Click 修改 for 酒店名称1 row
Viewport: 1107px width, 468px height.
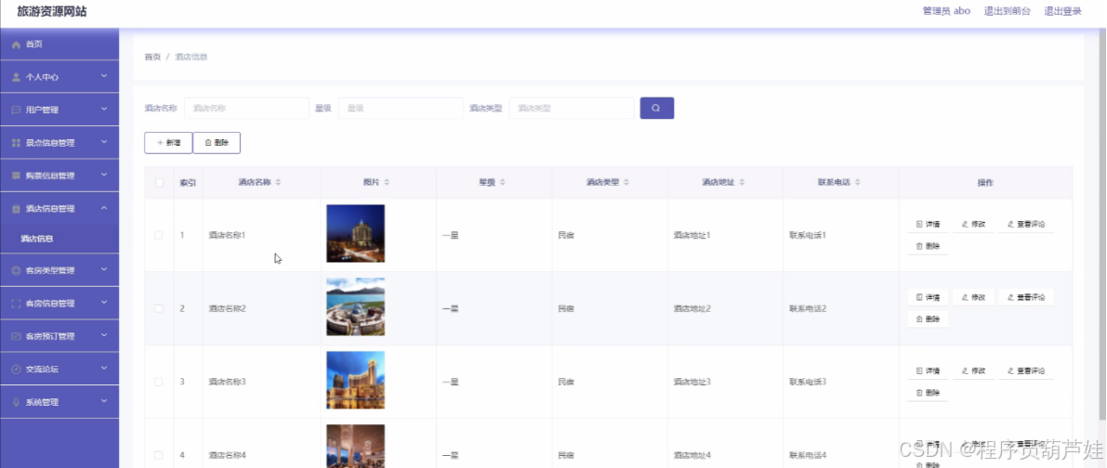(973, 224)
